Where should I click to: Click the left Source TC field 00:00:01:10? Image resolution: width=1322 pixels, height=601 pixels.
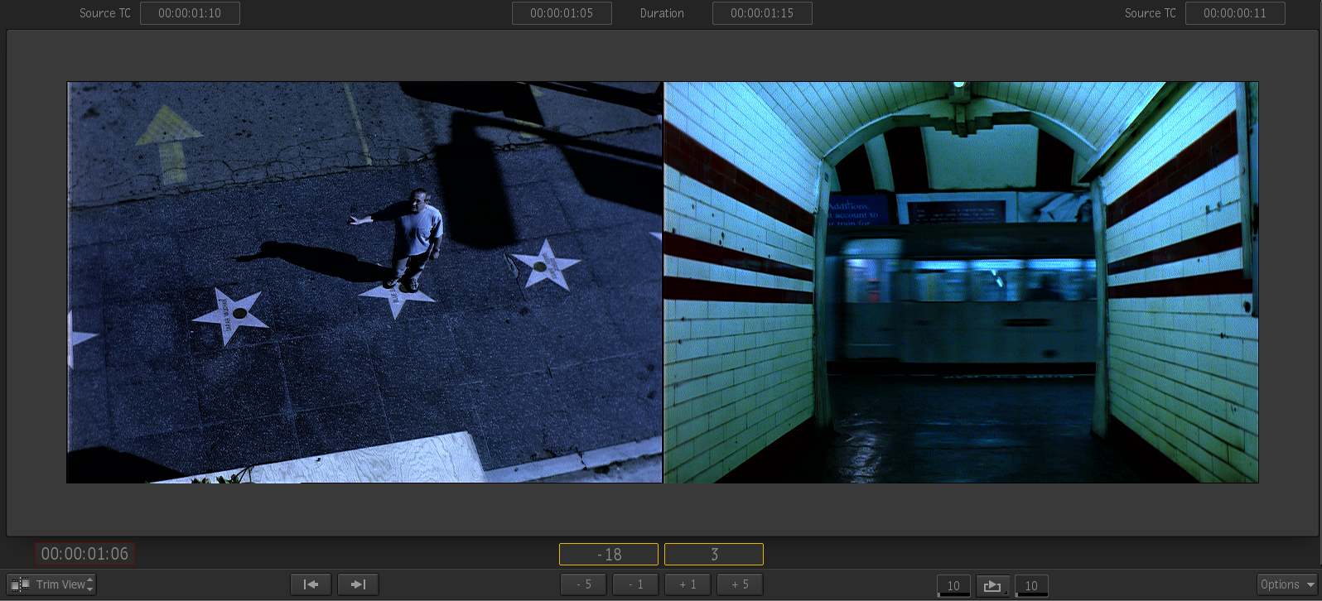point(190,13)
